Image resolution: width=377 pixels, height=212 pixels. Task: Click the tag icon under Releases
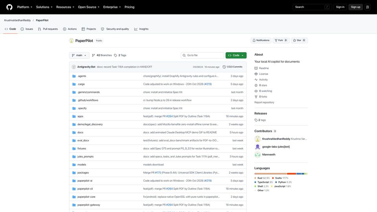tap(256, 120)
